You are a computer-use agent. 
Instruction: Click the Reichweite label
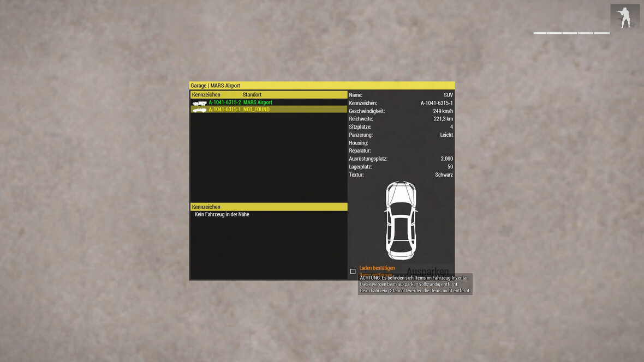361,119
